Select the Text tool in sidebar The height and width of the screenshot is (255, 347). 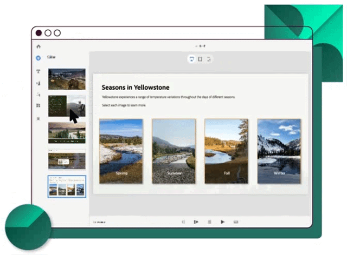(x=38, y=71)
